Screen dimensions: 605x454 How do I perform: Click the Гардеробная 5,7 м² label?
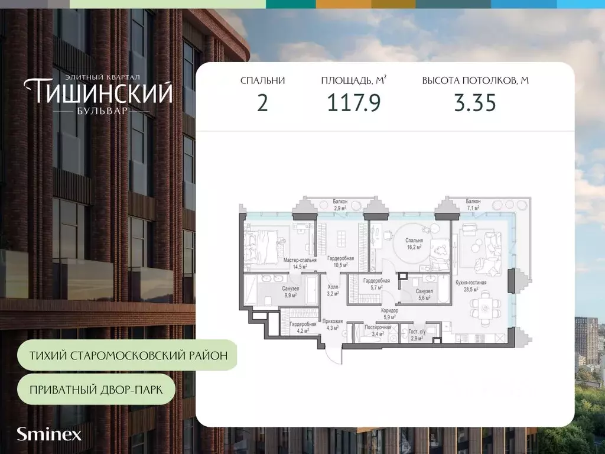376,284
